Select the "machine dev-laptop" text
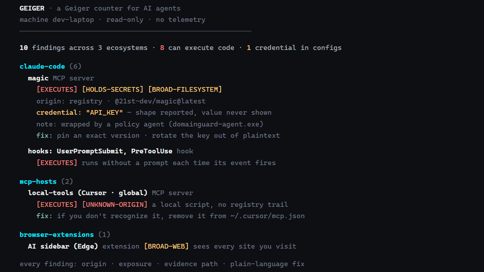484x272 pixels. [x=56, y=19]
